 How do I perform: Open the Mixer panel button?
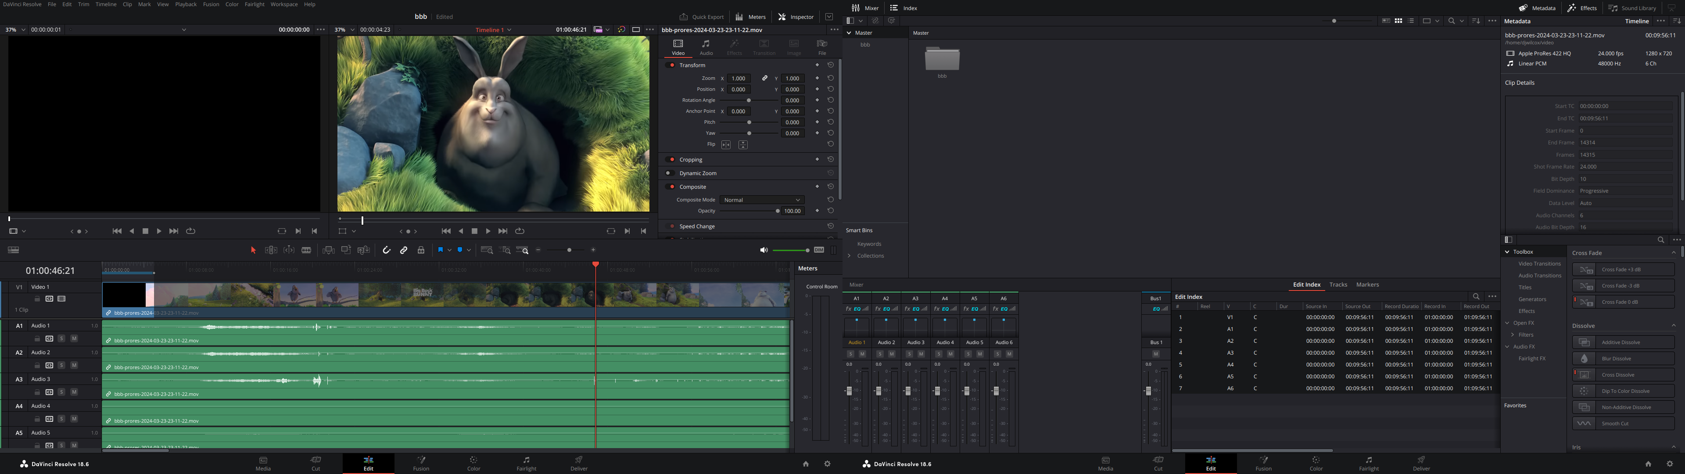coord(865,8)
